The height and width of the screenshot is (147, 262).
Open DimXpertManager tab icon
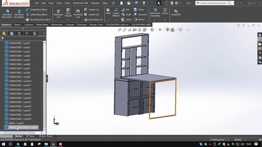tap(27, 33)
